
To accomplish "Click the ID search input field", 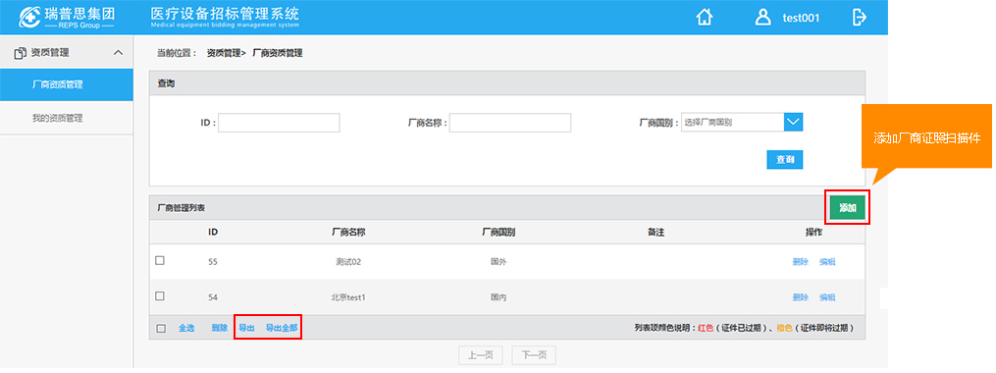I will [x=279, y=123].
